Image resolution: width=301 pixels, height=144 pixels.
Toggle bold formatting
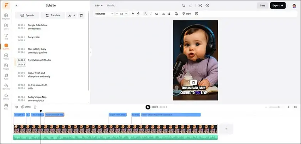click(145, 14)
